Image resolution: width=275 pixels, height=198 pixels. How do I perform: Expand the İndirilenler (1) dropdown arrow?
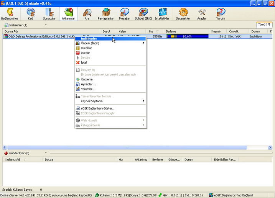(46, 25)
